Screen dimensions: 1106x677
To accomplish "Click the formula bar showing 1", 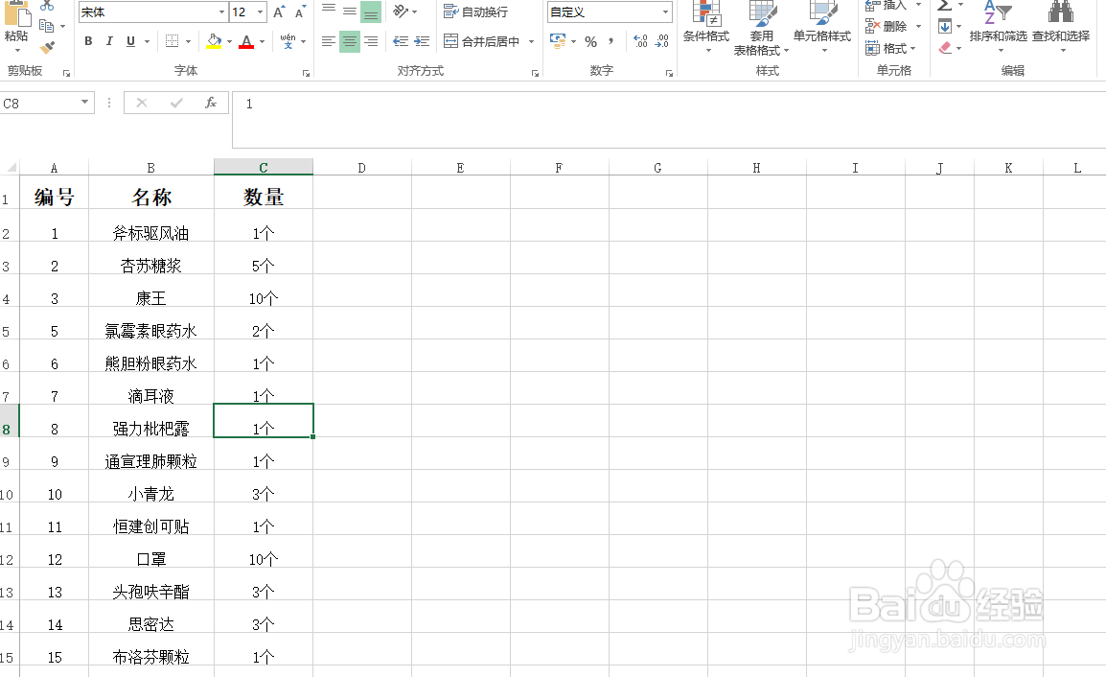I will pyautogui.click(x=669, y=119).
